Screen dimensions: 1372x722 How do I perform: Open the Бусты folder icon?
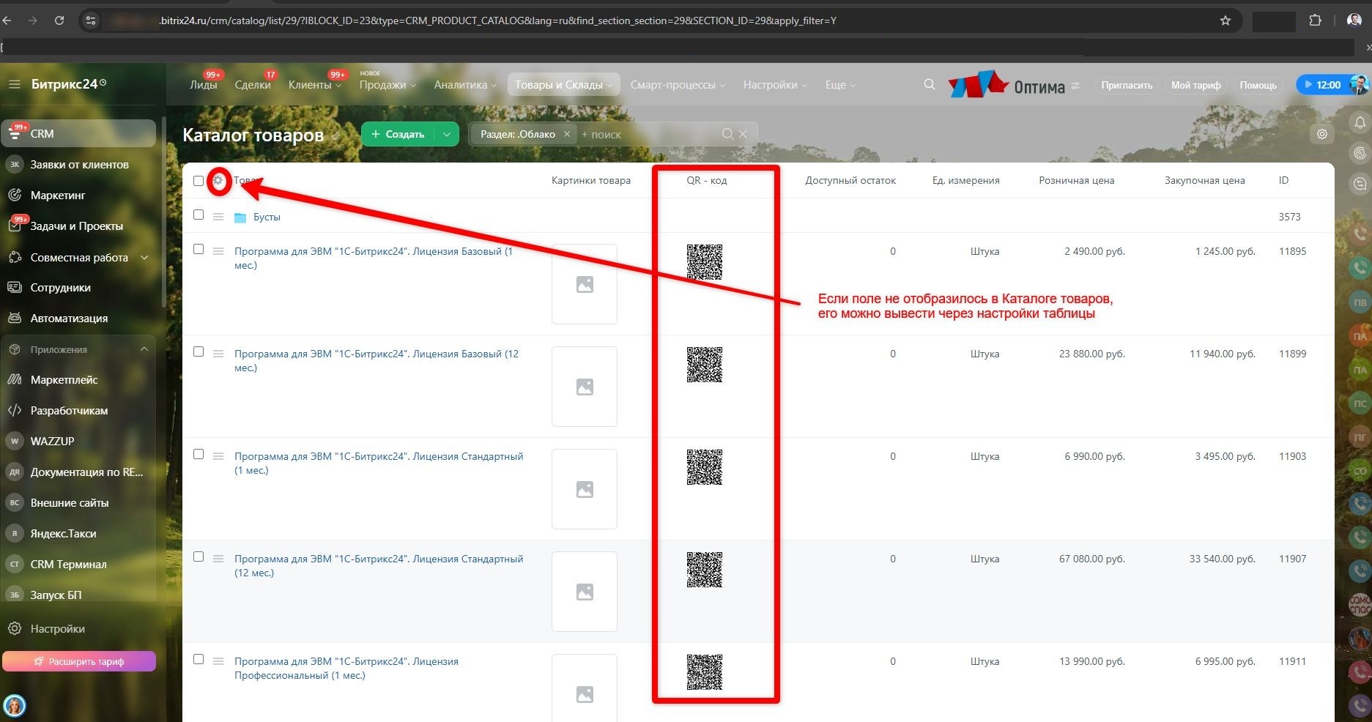240,217
